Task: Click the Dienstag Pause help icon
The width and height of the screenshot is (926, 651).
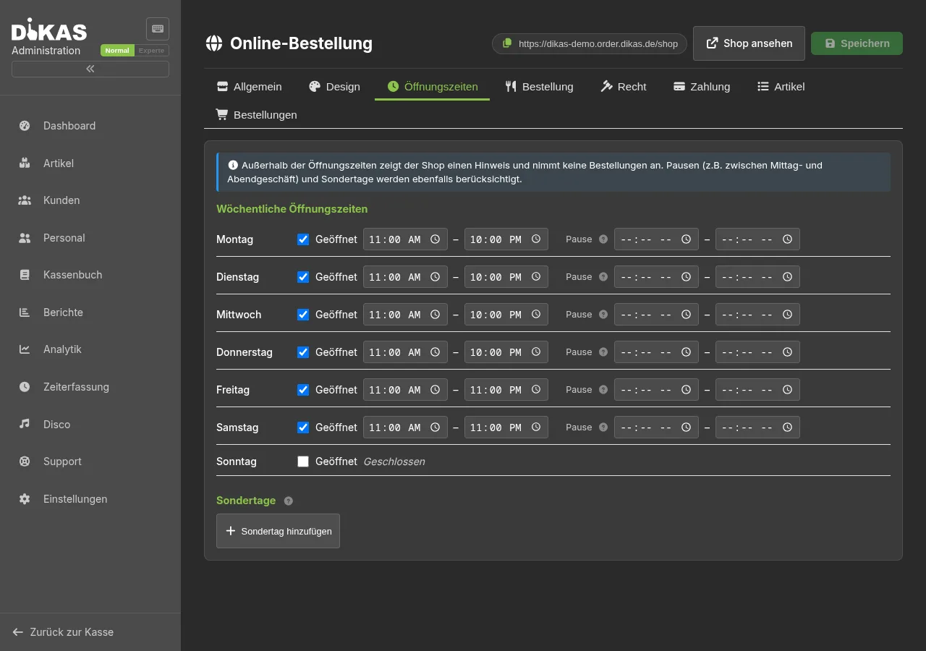Action: point(603,277)
